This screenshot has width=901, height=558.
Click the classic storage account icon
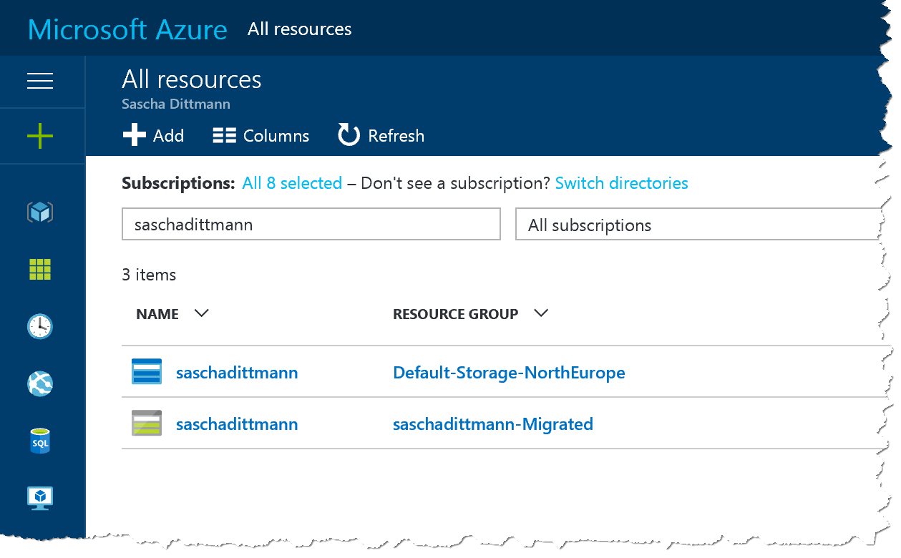[x=147, y=424]
